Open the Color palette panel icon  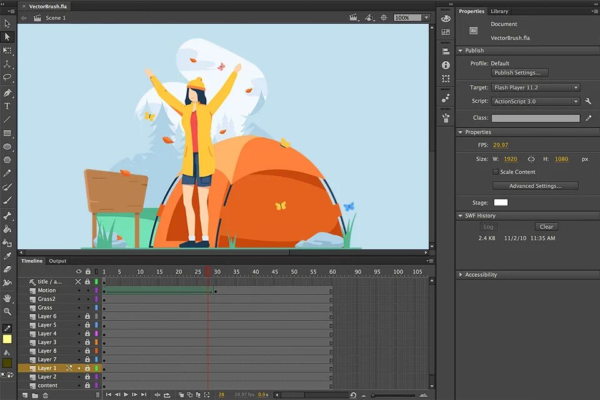click(x=446, y=19)
